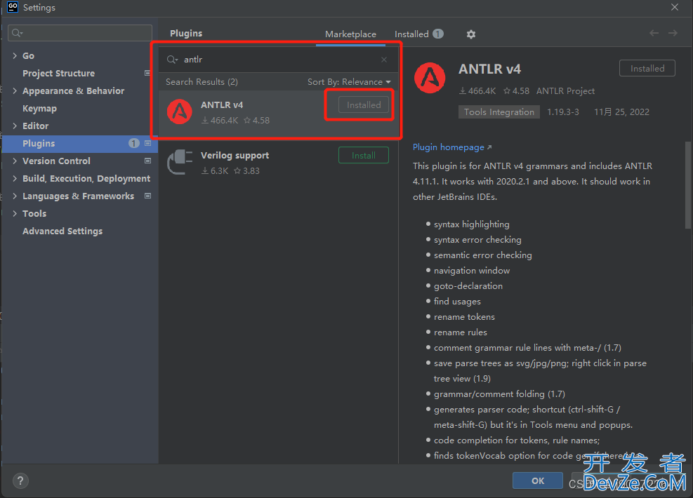Click the plugin description scrollbar

pyautogui.click(x=687, y=185)
